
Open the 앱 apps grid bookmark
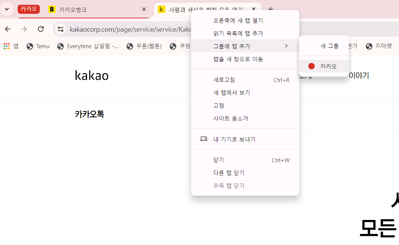click(x=11, y=46)
